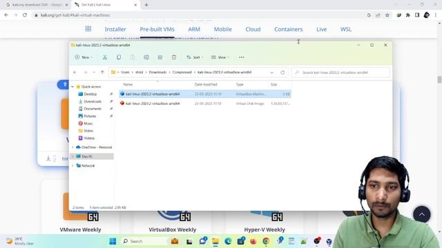442x248 pixels.
Task: Open the Sort dropdown in Explorer
Action: [195, 57]
